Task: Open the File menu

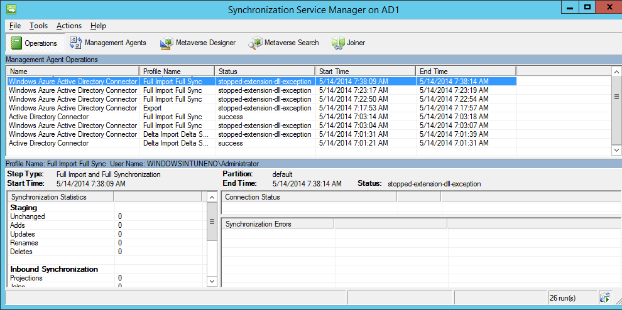Action: coord(15,26)
